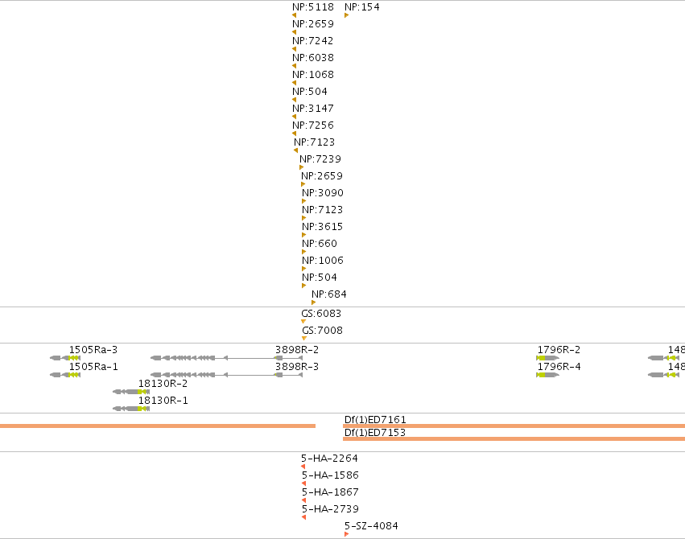685x539 pixels.
Task: Click the NP:3090 label text
Action: point(323,193)
